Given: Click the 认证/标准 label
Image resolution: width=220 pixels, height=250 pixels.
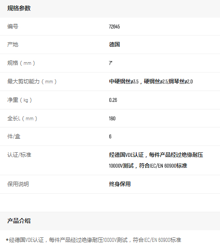Looking at the screenshot, I should click(19, 155).
